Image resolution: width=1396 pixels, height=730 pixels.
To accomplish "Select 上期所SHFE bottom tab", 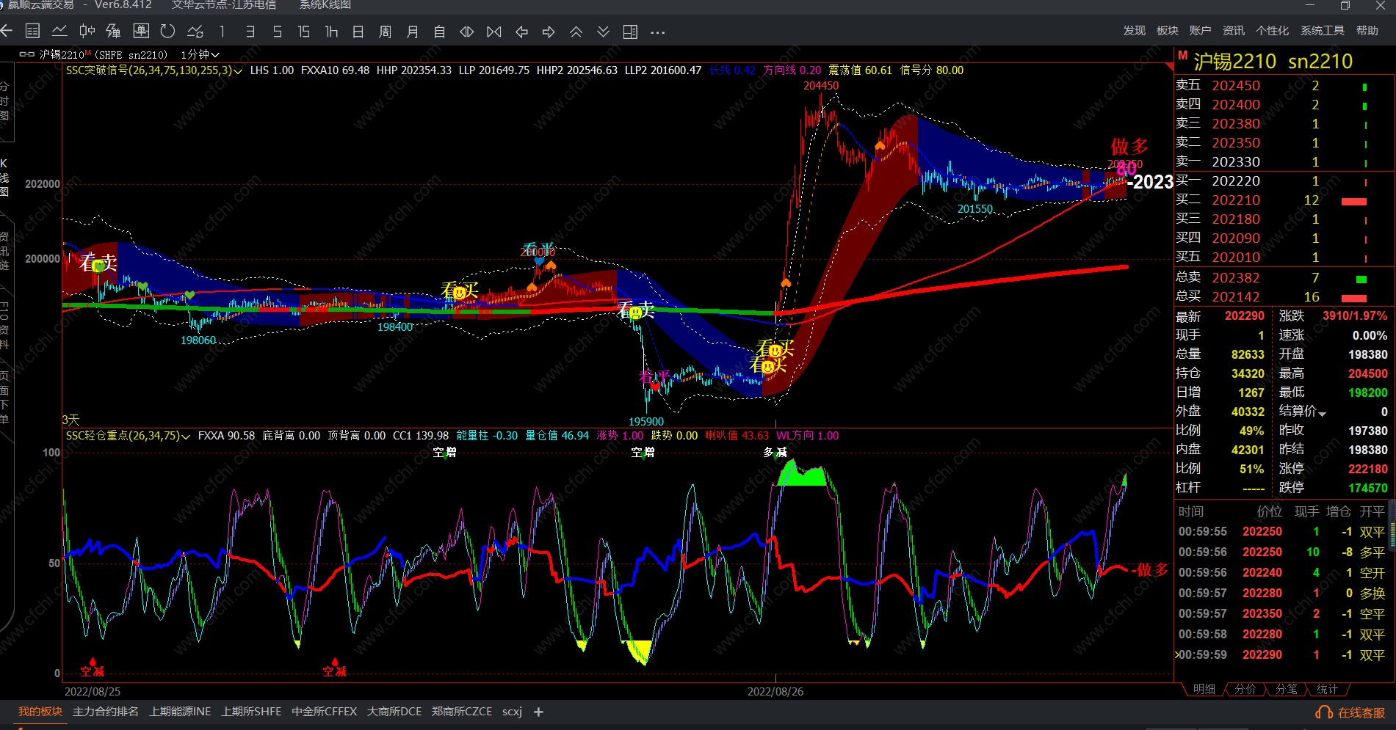I will (251, 712).
